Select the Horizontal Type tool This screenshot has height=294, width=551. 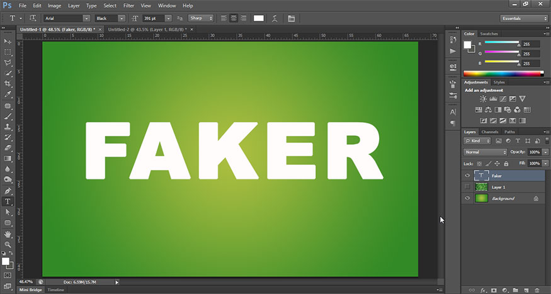pos(8,201)
